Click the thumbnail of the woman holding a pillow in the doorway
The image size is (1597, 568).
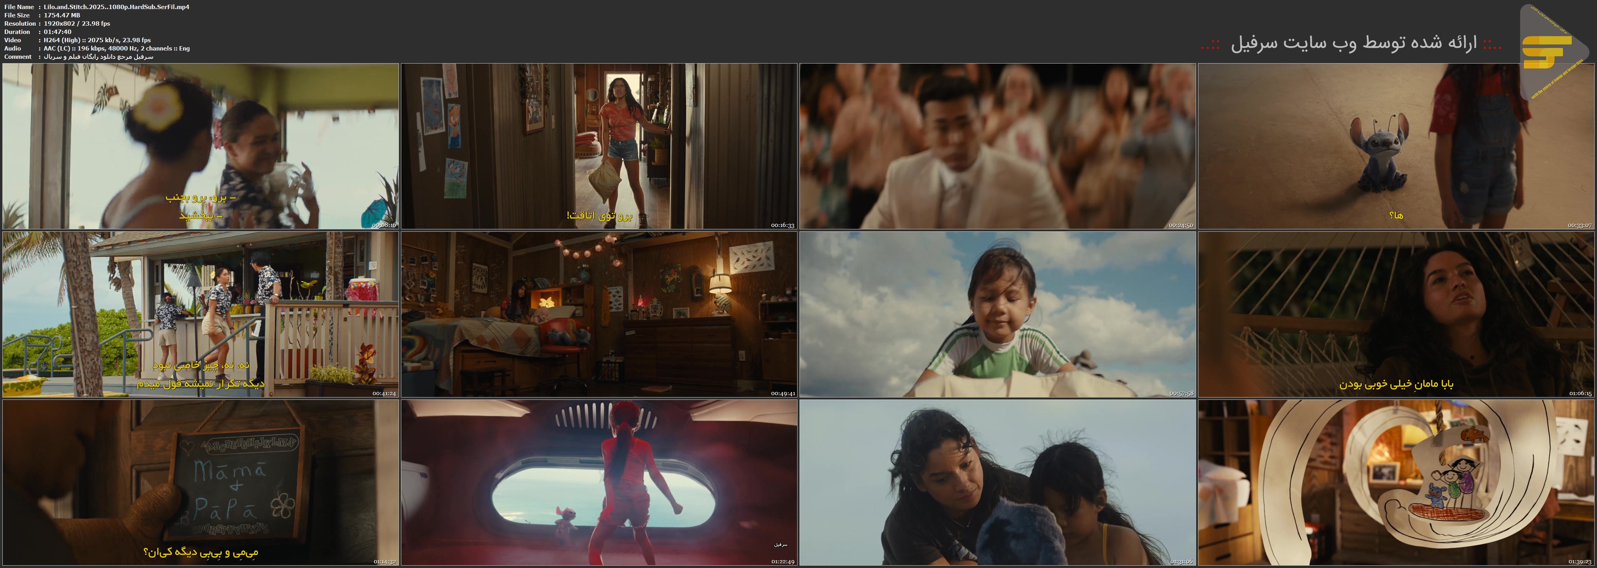[599, 146]
